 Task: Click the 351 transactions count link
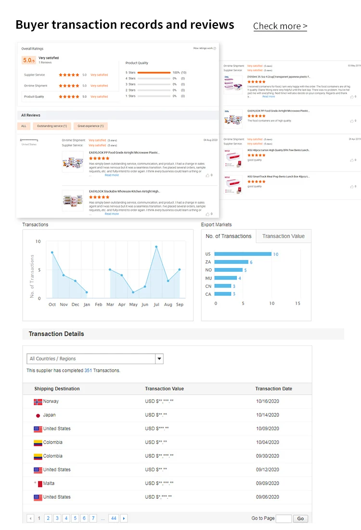pyautogui.click(x=88, y=371)
